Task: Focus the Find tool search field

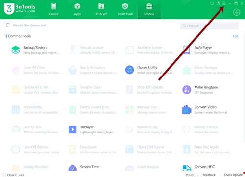Action: point(209,26)
